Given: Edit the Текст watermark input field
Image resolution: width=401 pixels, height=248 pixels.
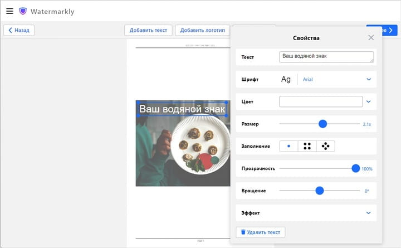Looking at the screenshot, I should point(326,57).
